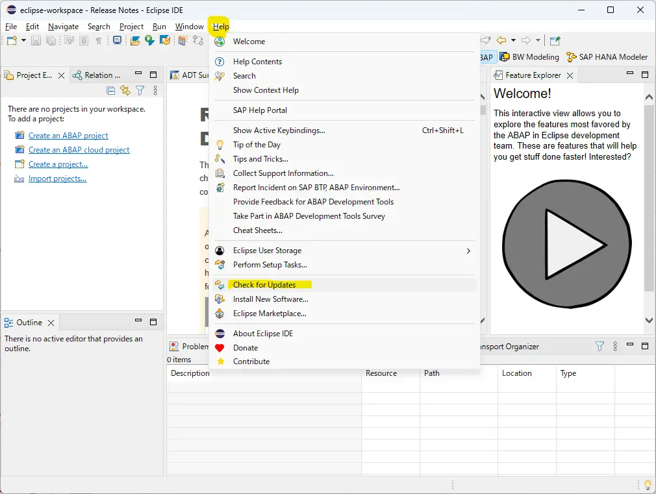Open the Project Explorer View Menu

click(155, 90)
